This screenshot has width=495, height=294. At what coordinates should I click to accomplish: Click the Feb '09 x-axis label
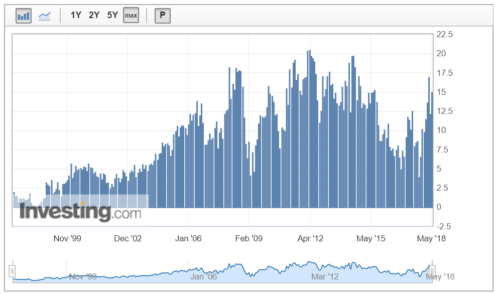pos(249,238)
